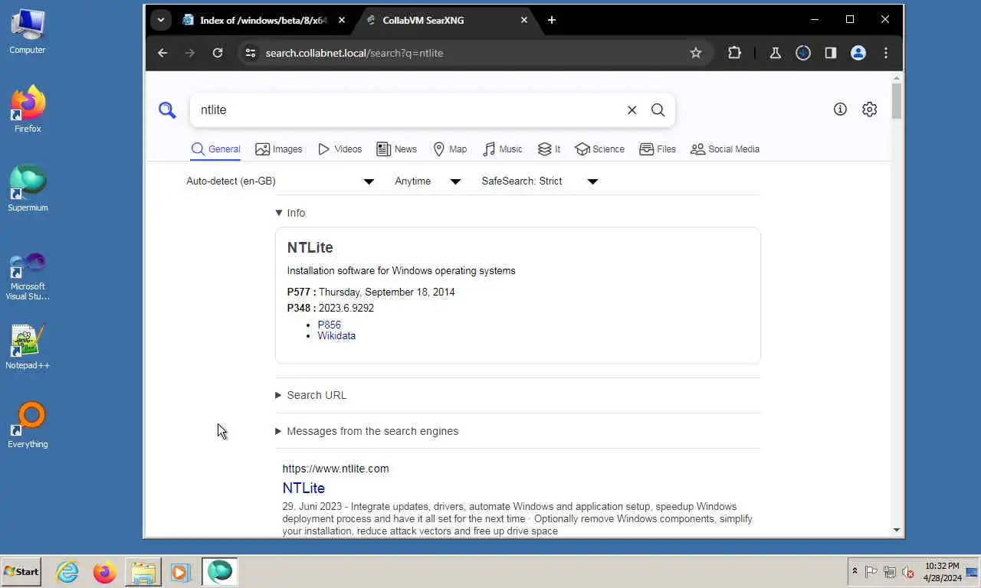Open Supermium desktop shortcut
Screen dimensions: 981x588
tap(28, 188)
